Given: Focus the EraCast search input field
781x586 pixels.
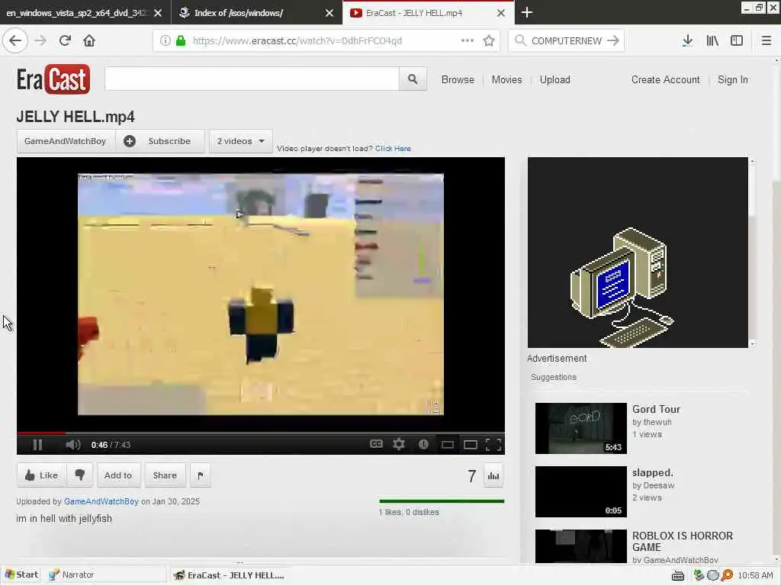Looking at the screenshot, I should [x=252, y=79].
